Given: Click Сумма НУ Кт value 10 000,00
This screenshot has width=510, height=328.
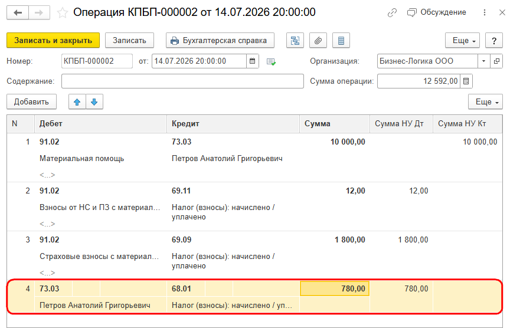Looking at the screenshot, I should [480, 142].
